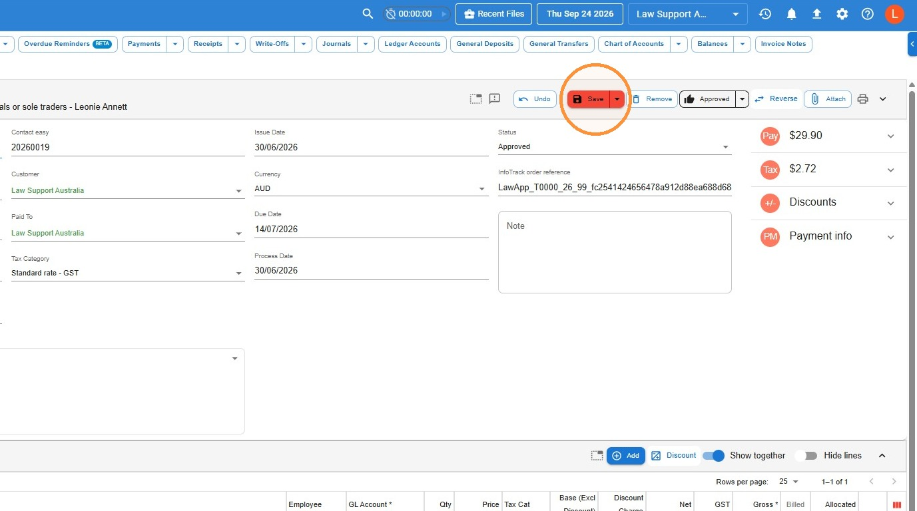
Task: Open the search magnifier icon
Action: [x=368, y=14]
